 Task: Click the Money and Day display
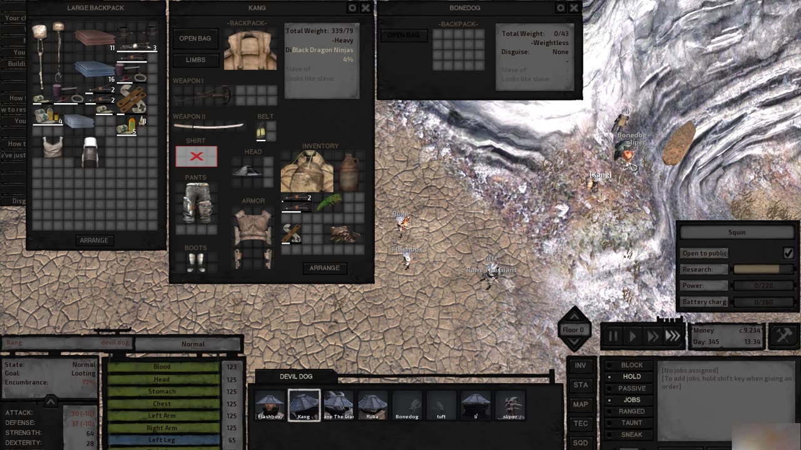click(727, 336)
